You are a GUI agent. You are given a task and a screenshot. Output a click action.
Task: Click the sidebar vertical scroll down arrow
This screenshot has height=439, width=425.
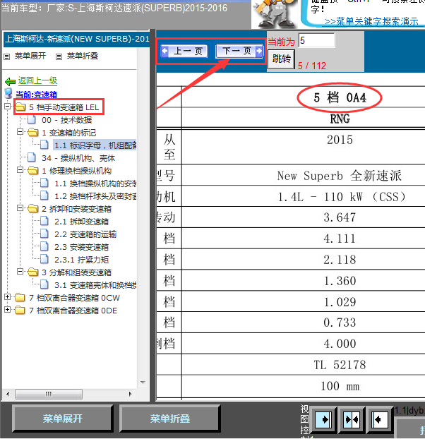[x=143, y=382]
